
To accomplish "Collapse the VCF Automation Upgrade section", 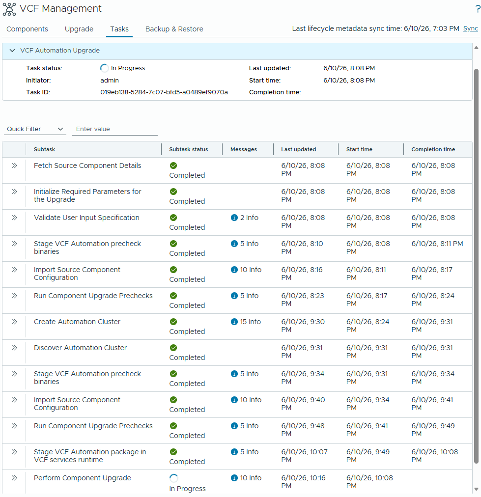I will [x=12, y=51].
